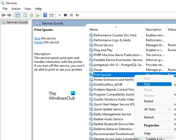The height and width of the screenshot is (140, 176).
Task: Sort by the Description column header
Action: pyautogui.click(x=153, y=29)
